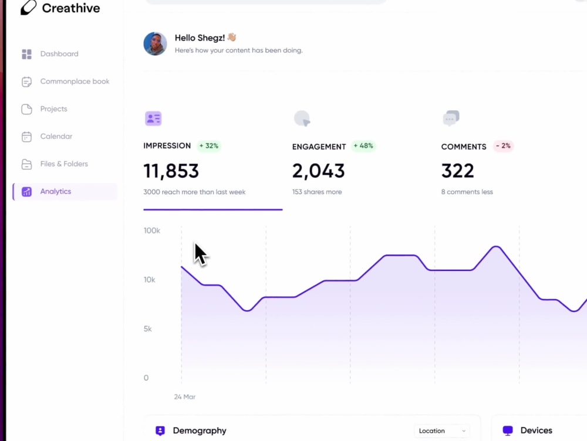Click the Demography purple icon
The height and width of the screenshot is (441, 587).
[160, 431]
